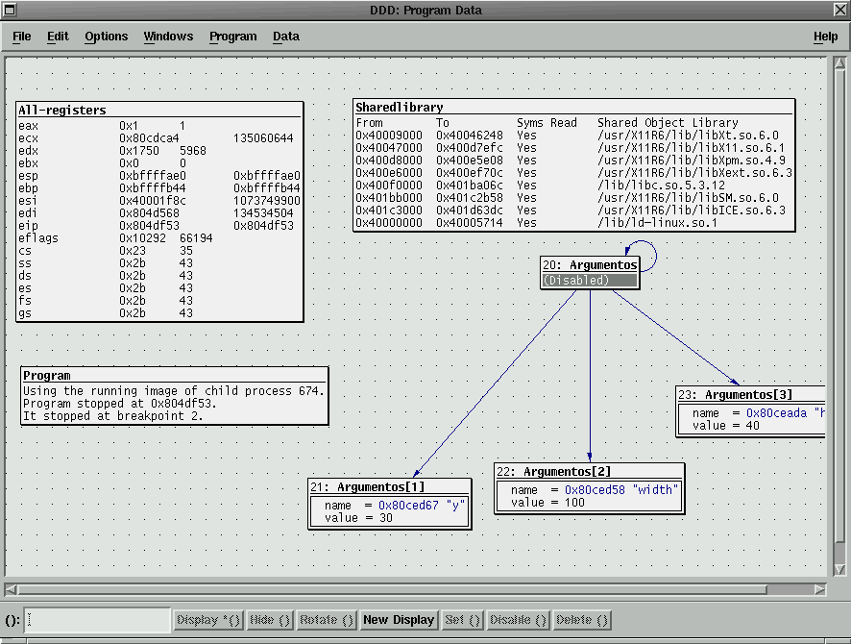
Task: Click the New Display button
Action: point(399,620)
